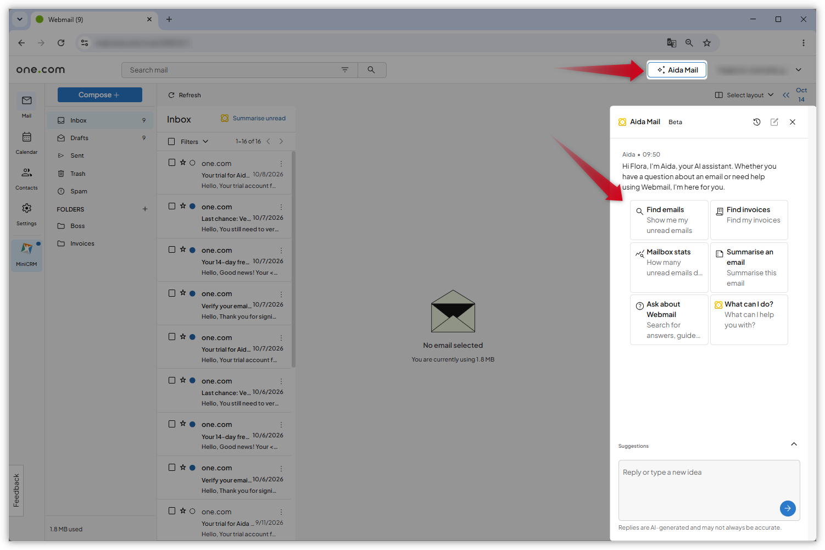Star the 10/8/2026 trial email
This screenshot has width=825, height=550.
click(x=183, y=163)
